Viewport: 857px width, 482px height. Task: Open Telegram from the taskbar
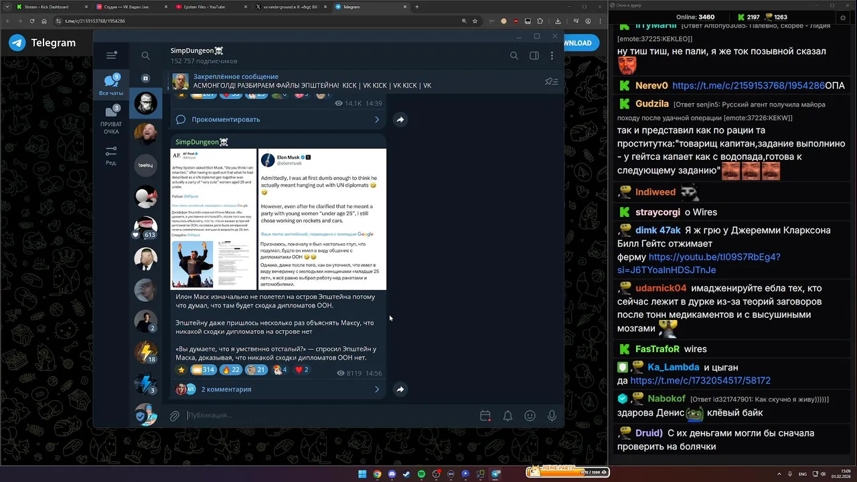[495, 474]
